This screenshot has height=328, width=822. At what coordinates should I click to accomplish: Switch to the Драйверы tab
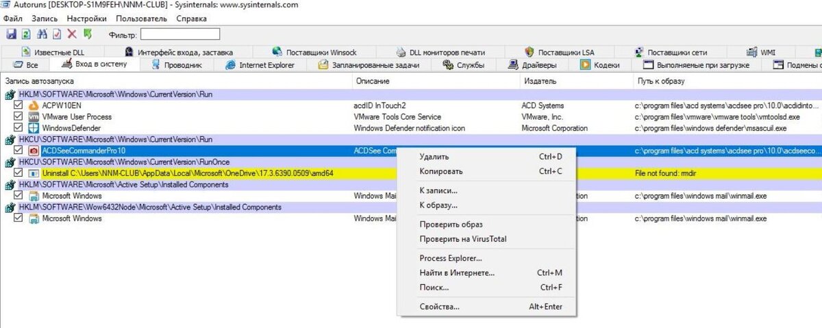[x=532, y=65]
